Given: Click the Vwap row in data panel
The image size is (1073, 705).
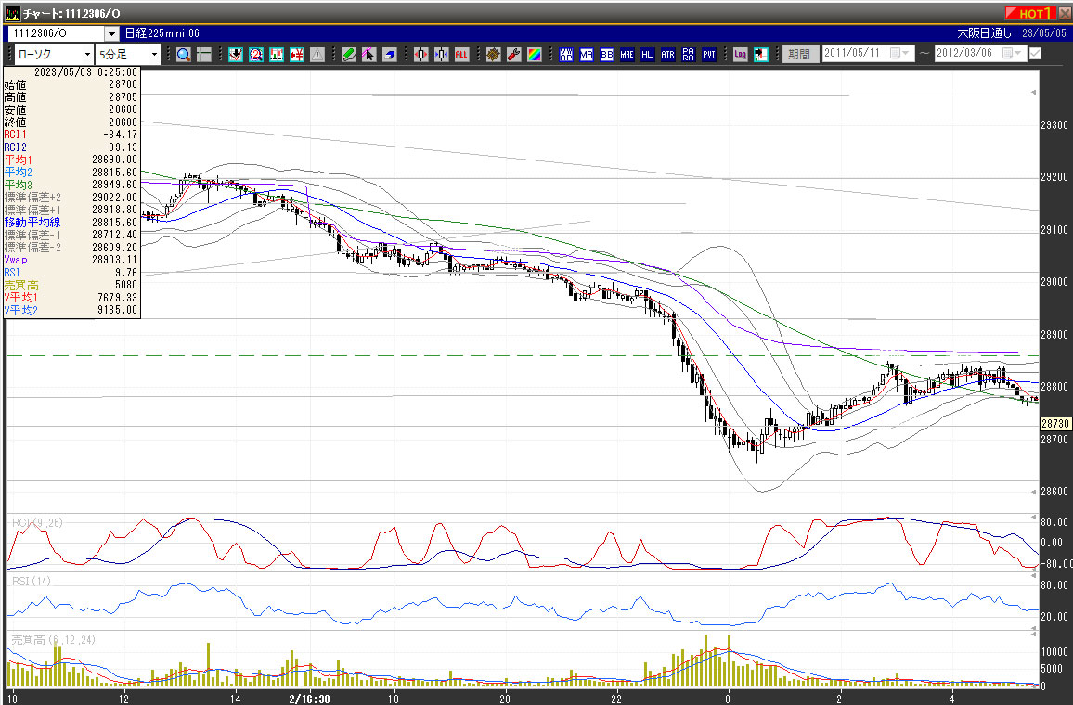Looking at the screenshot, I should click(71, 260).
